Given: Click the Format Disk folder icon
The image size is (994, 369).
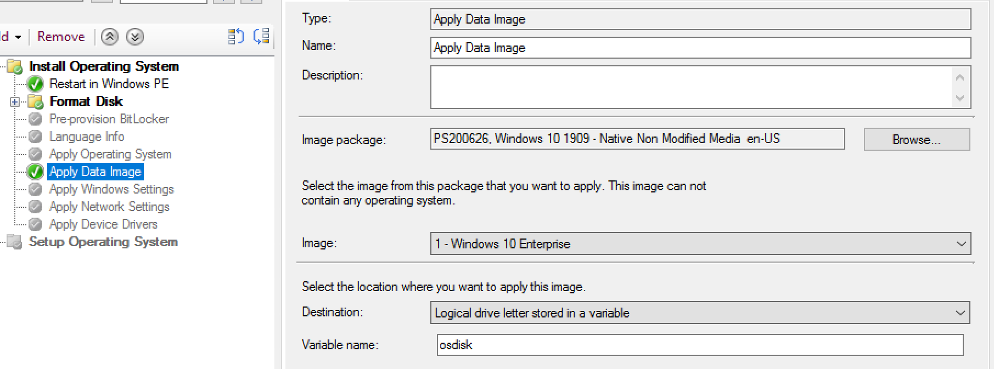Looking at the screenshot, I should click(36, 101).
